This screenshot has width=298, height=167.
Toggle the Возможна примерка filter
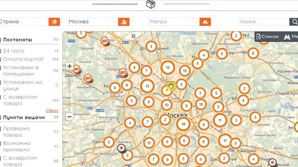(17, 147)
